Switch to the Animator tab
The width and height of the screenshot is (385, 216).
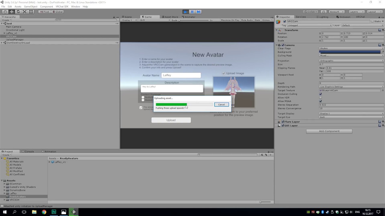click(189, 17)
